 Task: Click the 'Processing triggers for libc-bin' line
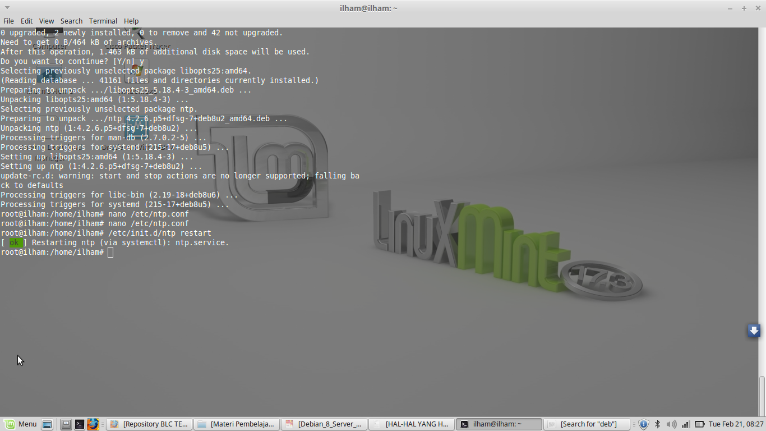[119, 195]
